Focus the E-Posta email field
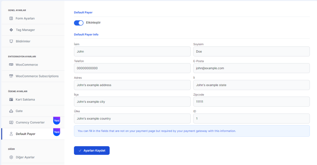317x165 pixels. point(251,68)
